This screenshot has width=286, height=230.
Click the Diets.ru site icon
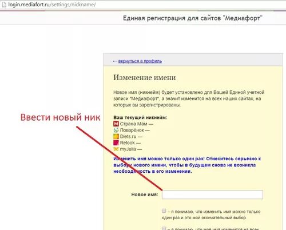116,136
